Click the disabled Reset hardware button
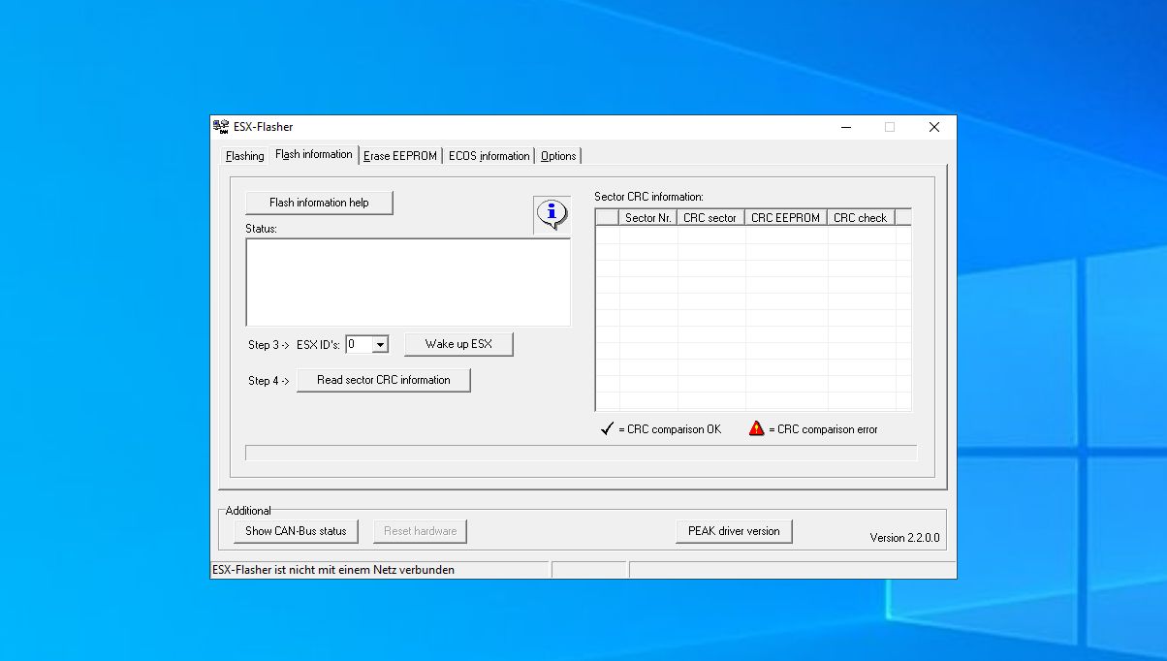Screen dimensions: 1167x661 (420, 530)
